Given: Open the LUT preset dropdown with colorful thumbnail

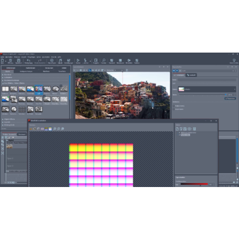Looking at the screenshot, I should click(x=207, y=89).
